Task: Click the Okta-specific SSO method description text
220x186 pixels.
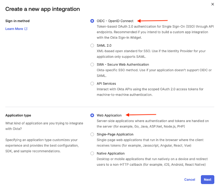Action: pyautogui.click(x=154, y=73)
